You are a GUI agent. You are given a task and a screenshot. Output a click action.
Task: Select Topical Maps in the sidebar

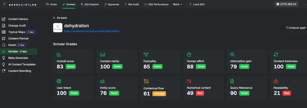click(17, 32)
